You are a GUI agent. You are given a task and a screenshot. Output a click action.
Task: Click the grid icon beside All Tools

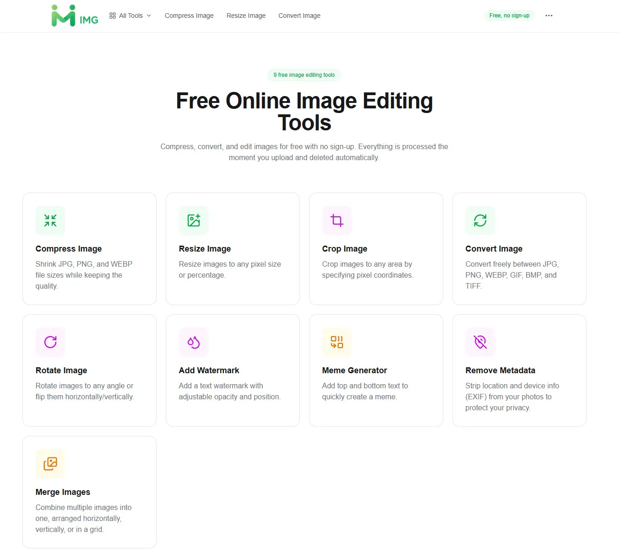(113, 16)
